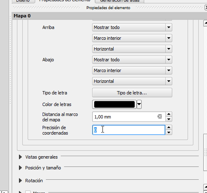Decrease 'Distancia al marco del mapa' with the down arrow

(x=169, y=119)
